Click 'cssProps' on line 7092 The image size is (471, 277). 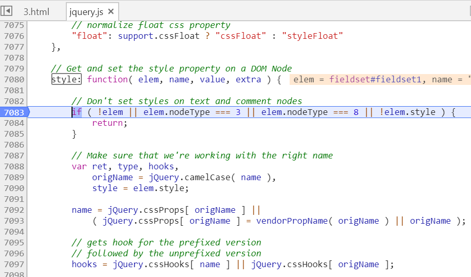click(x=164, y=210)
